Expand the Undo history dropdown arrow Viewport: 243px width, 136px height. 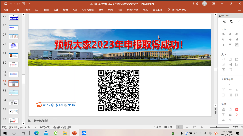click(x=14, y=4)
